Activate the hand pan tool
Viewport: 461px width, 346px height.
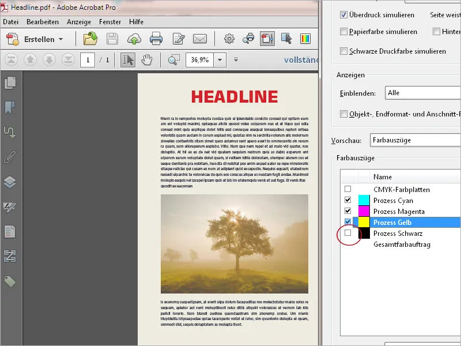pyautogui.click(x=147, y=60)
